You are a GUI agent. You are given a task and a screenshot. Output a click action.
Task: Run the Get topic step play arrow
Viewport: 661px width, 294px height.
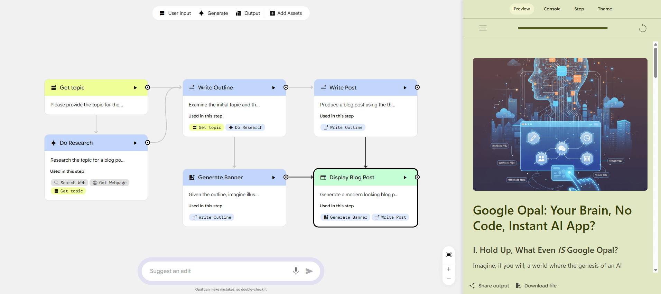point(135,88)
